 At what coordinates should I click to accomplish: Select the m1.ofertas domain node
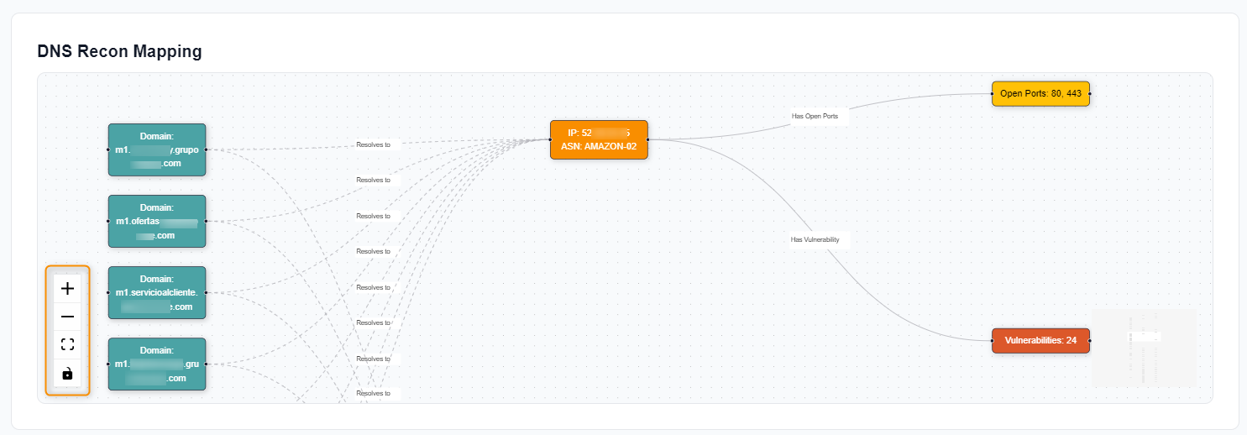pyautogui.click(x=157, y=221)
